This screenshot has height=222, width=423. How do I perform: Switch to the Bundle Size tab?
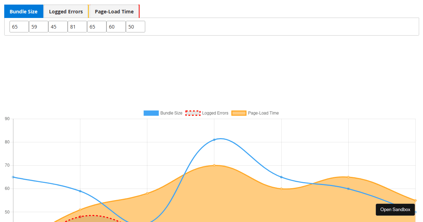(x=24, y=11)
